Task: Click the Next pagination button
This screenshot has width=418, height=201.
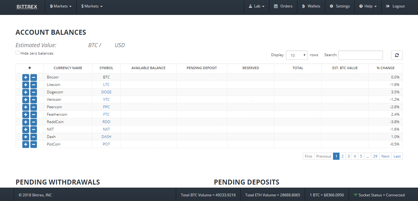Action: tap(385, 156)
